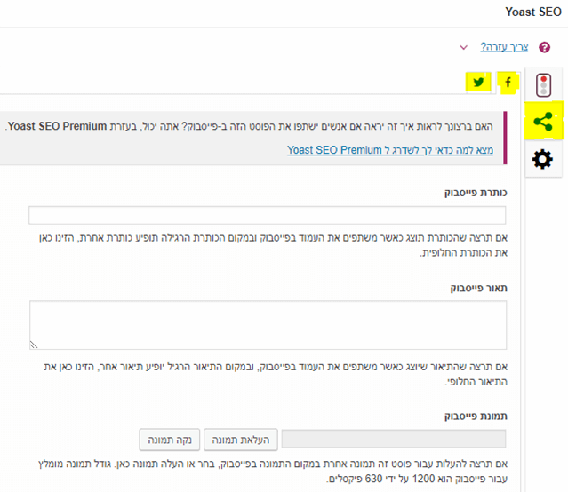The image size is (568, 492).
Task: Click the תמונת פייסבוק field label
Action: 476,416
